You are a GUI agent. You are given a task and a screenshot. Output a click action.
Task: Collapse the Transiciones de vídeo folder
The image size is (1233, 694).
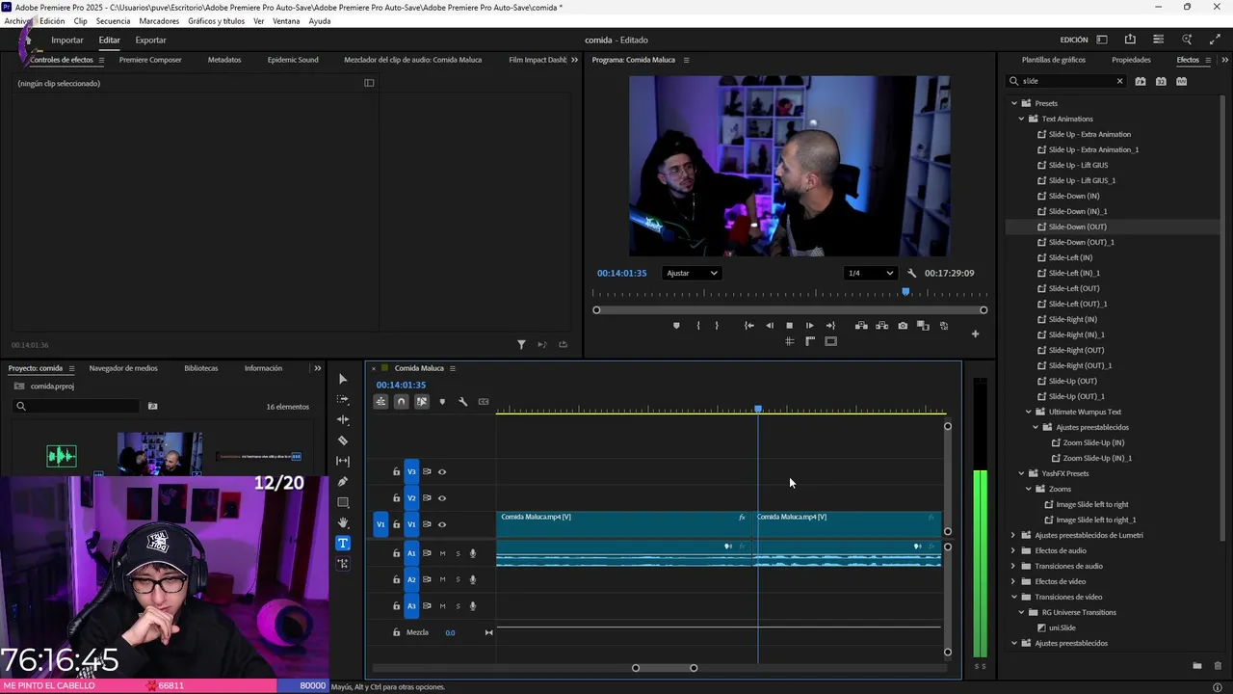[1013, 597]
